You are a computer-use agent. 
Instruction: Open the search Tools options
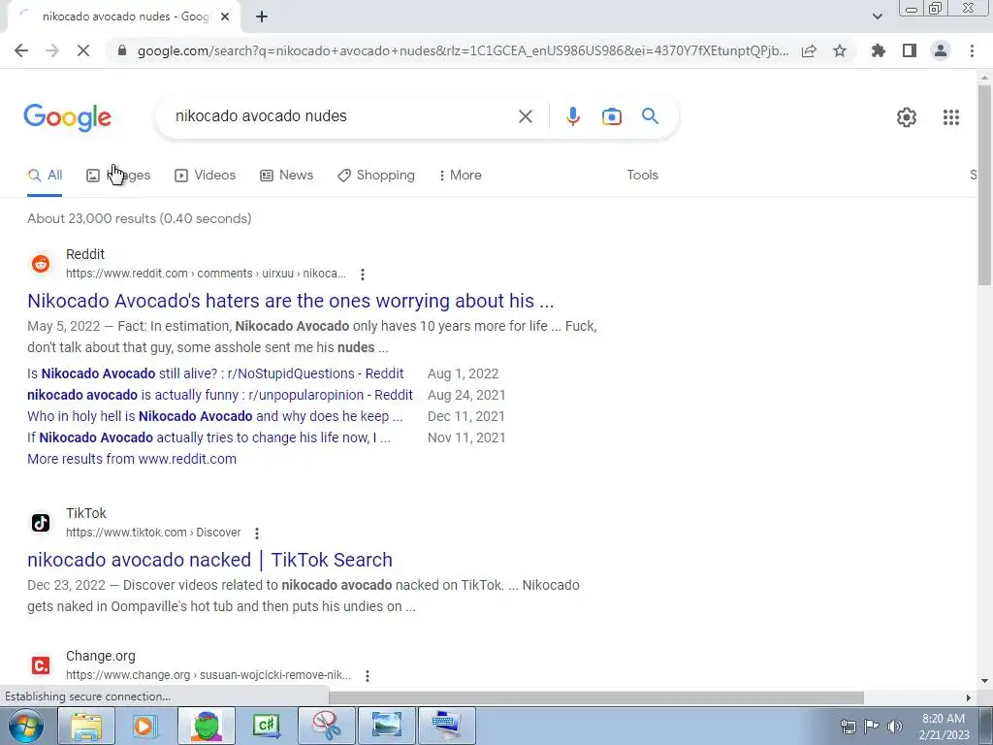(642, 176)
